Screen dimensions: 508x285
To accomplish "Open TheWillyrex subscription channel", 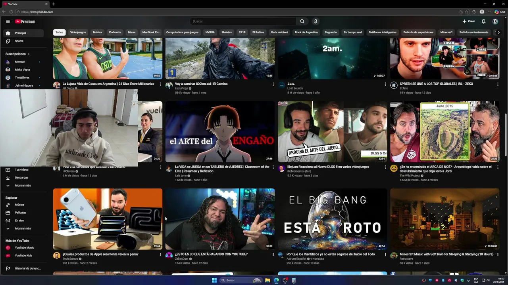I will point(23,78).
